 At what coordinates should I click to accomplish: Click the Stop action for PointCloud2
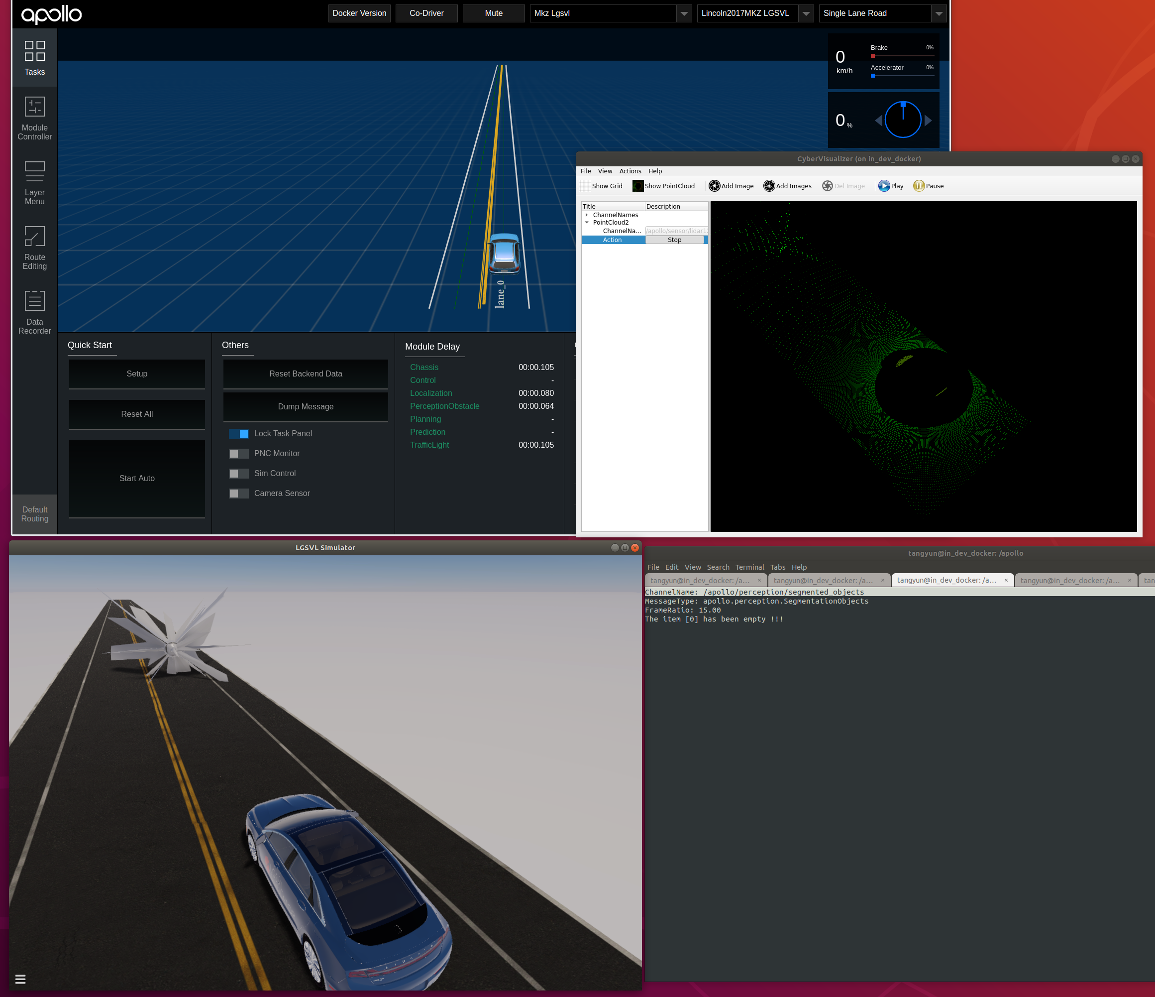coord(674,240)
